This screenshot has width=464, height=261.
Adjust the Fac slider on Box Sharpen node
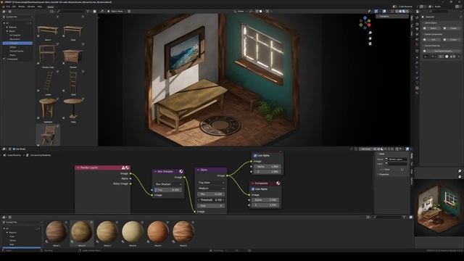point(168,190)
